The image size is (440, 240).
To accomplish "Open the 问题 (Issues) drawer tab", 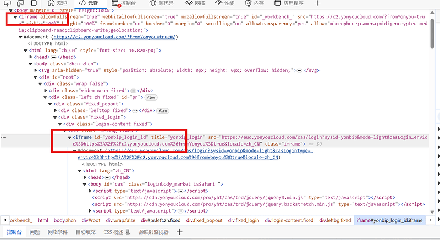I will (35, 232).
